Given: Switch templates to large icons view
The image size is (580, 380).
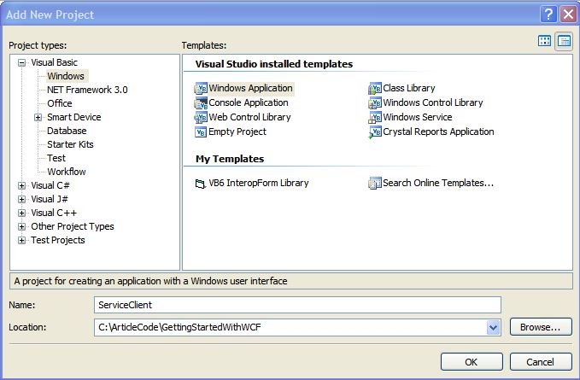Looking at the screenshot, I should [544, 41].
